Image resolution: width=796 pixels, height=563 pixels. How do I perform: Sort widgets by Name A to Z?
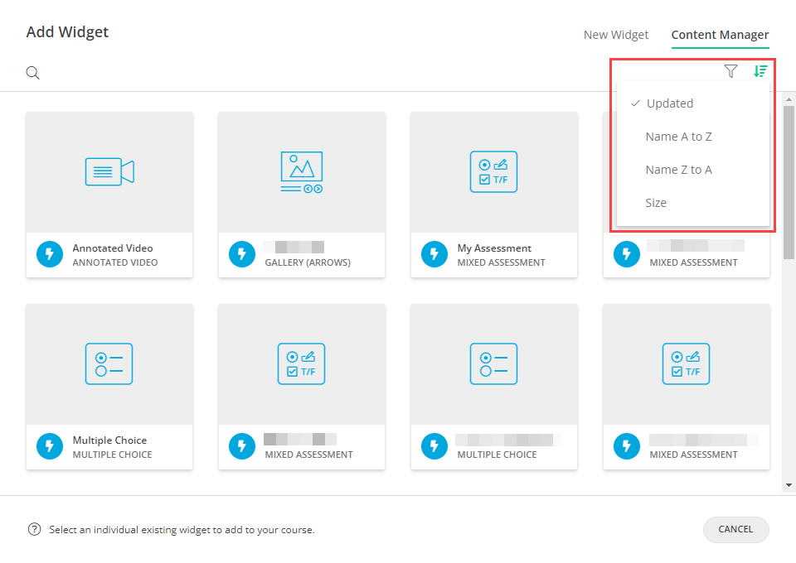pyautogui.click(x=677, y=136)
